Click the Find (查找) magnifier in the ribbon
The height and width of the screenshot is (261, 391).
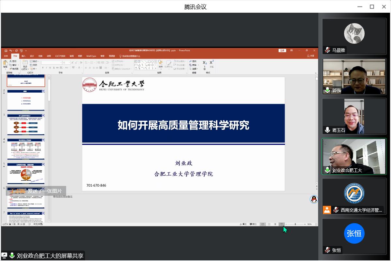pyautogui.click(x=193, y=61)
